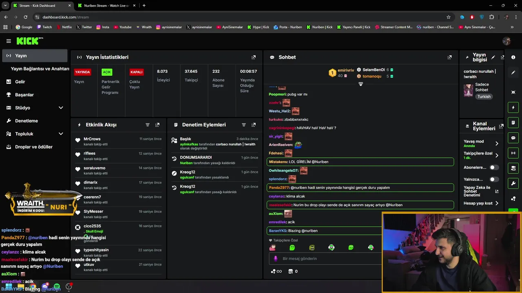Viewport: 522px width, 293px height.
Task: Open the Yayıncı Paneli | Kick bookmark
Action: point(354,27)
